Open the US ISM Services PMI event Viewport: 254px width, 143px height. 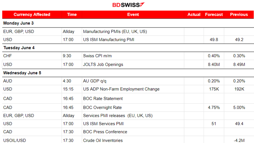(103, 124)
